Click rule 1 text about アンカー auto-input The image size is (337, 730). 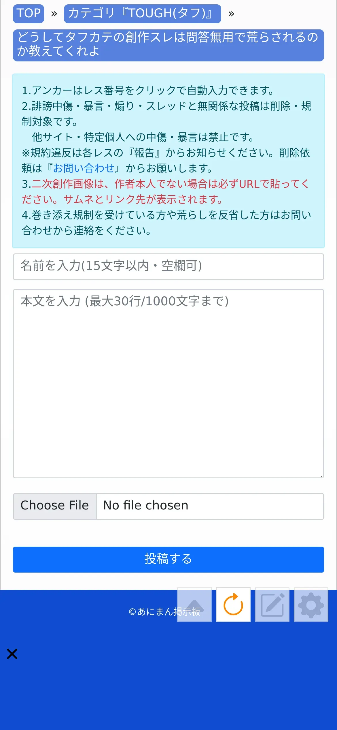click(x=148, y=91)
